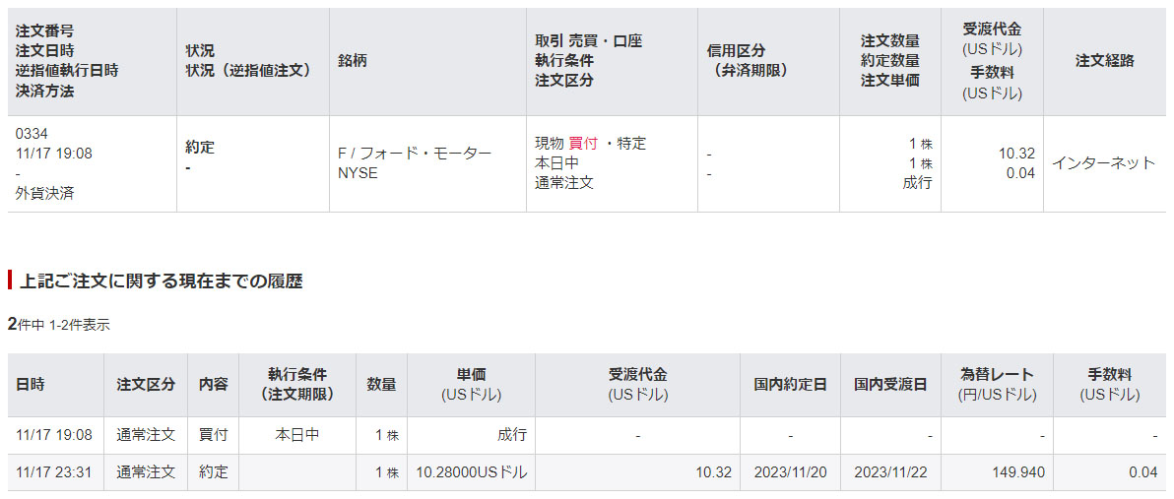Click the 10.28000USドル unit price
Viewport: 1174px width, 499px height.
tap(472, 472)
